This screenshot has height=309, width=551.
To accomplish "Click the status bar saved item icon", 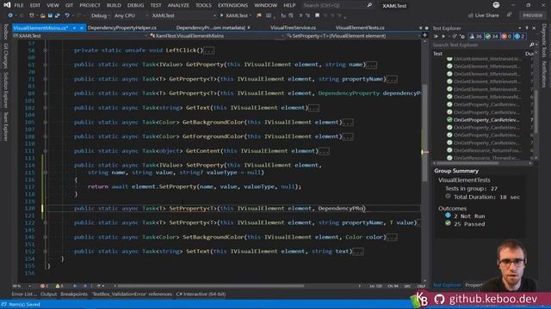I will (3, 305).
